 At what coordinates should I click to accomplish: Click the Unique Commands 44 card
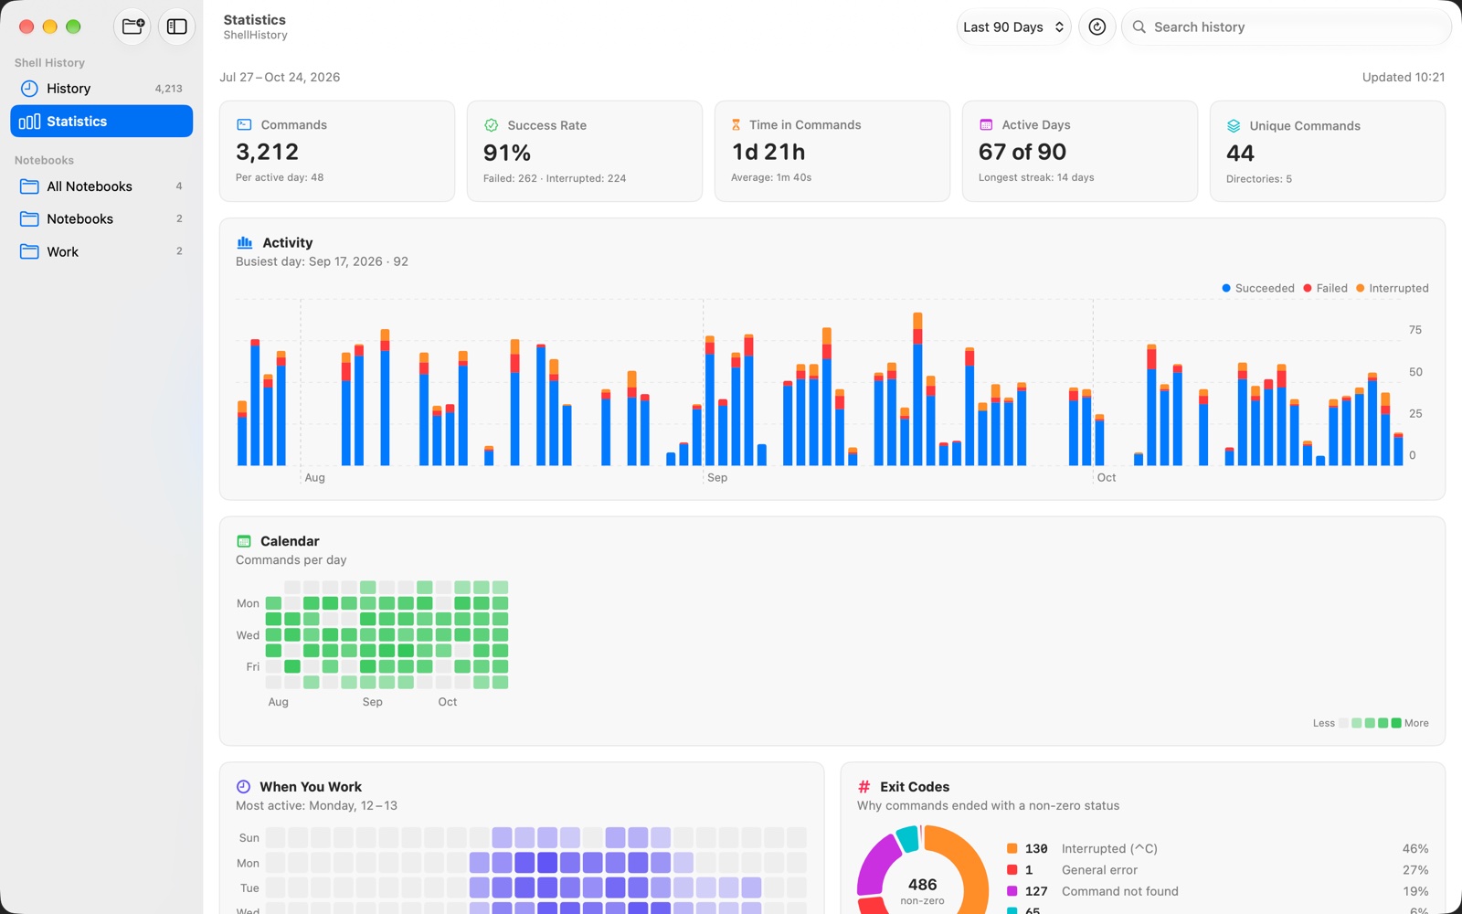tap(1328, 151)
